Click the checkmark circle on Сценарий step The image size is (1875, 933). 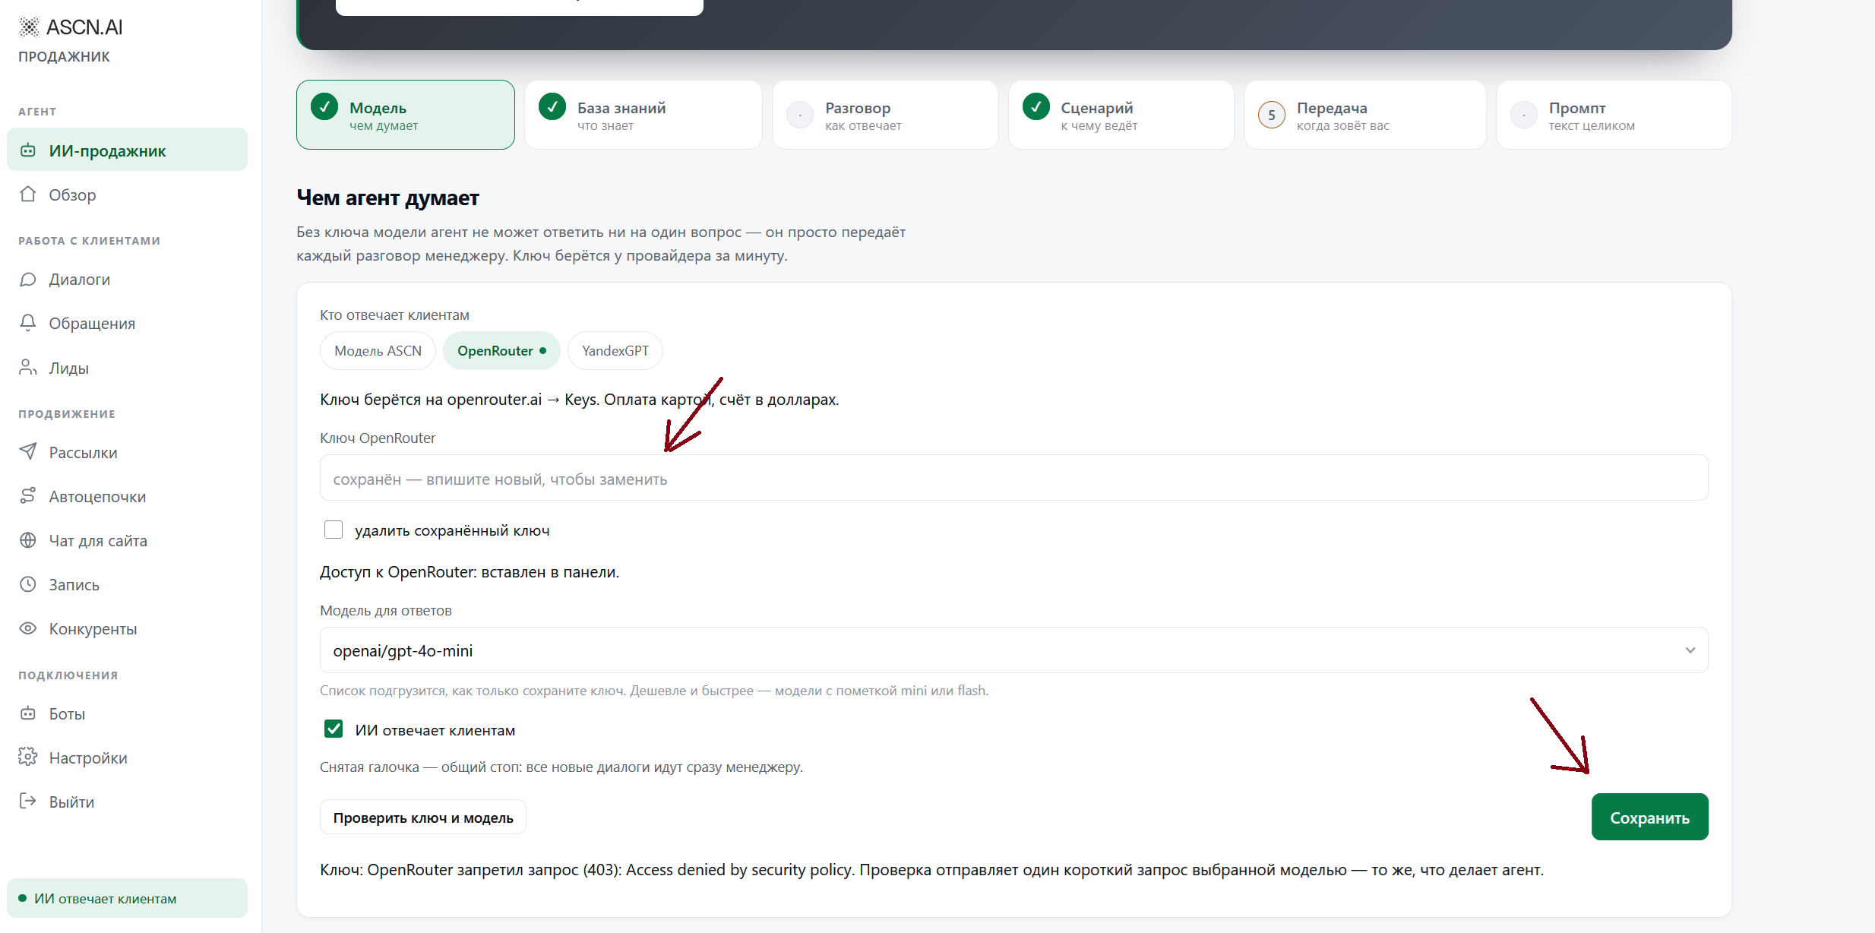(x=1036, y=107)
